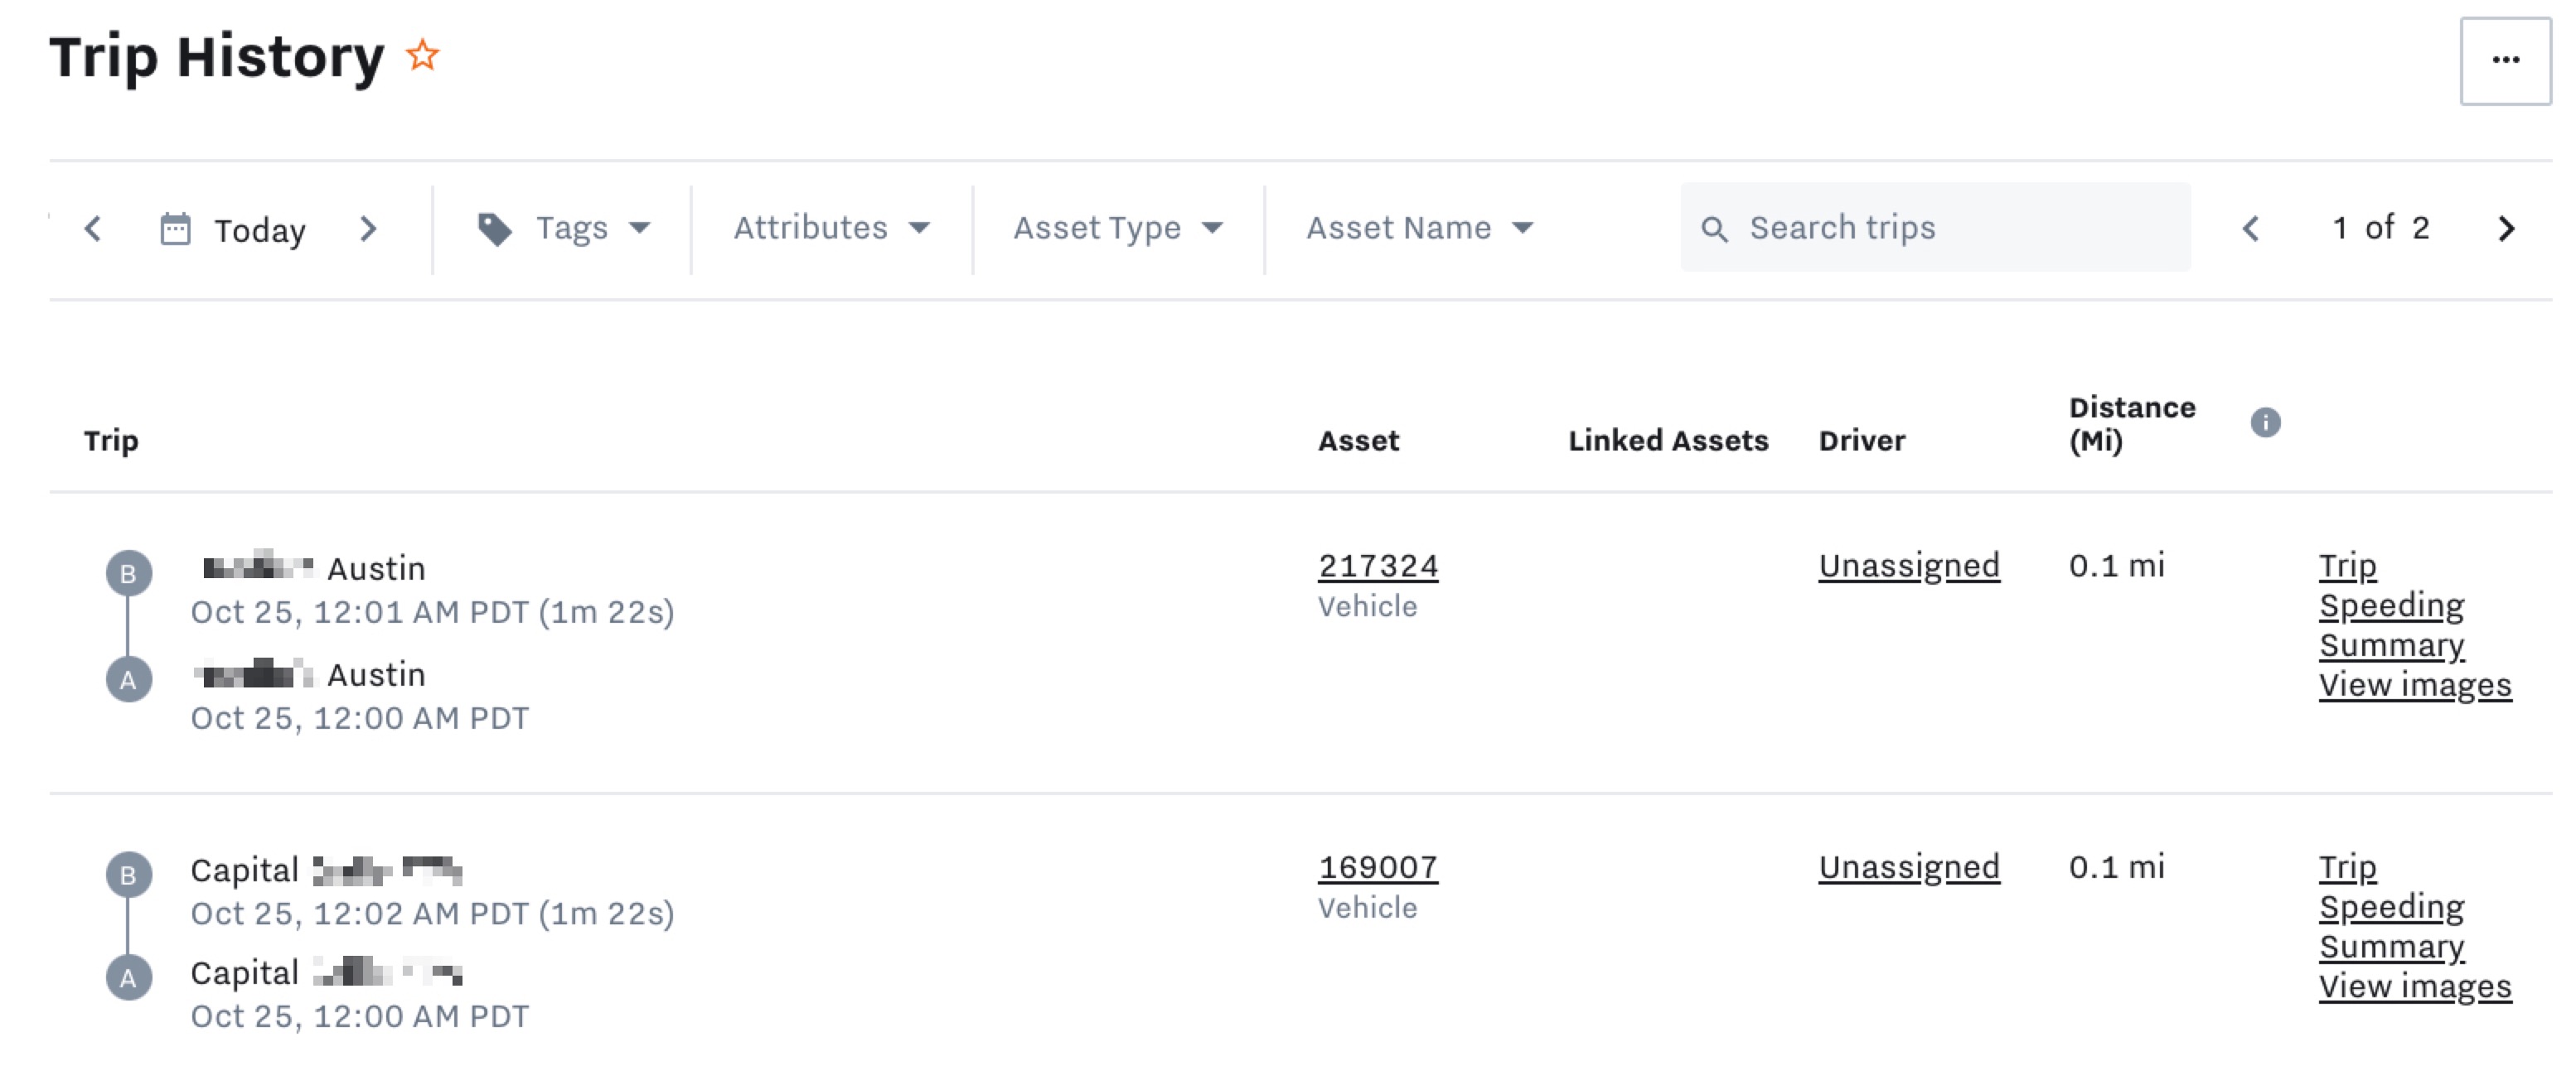This screenshot has height=1090, width=2576.
Task: Open View images for asset 169007 trip
Action: pos(2414,986)
